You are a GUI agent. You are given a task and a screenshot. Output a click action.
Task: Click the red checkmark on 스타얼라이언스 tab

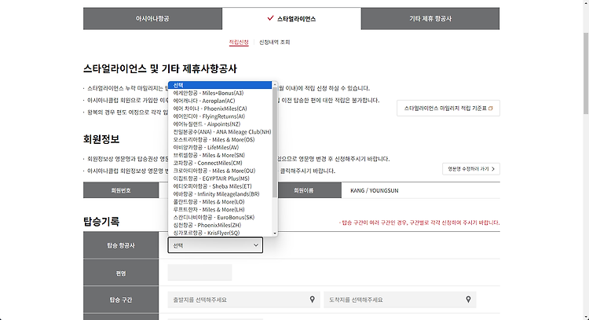pyautogui.click(x=270, y=18)
